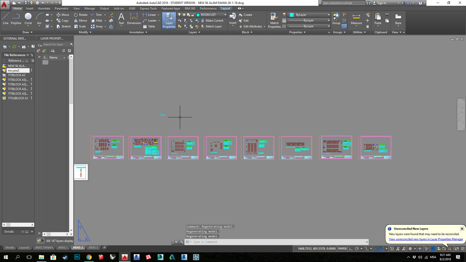
Task: Click the Paste clipboard button
Action: (x=378, y=19)
